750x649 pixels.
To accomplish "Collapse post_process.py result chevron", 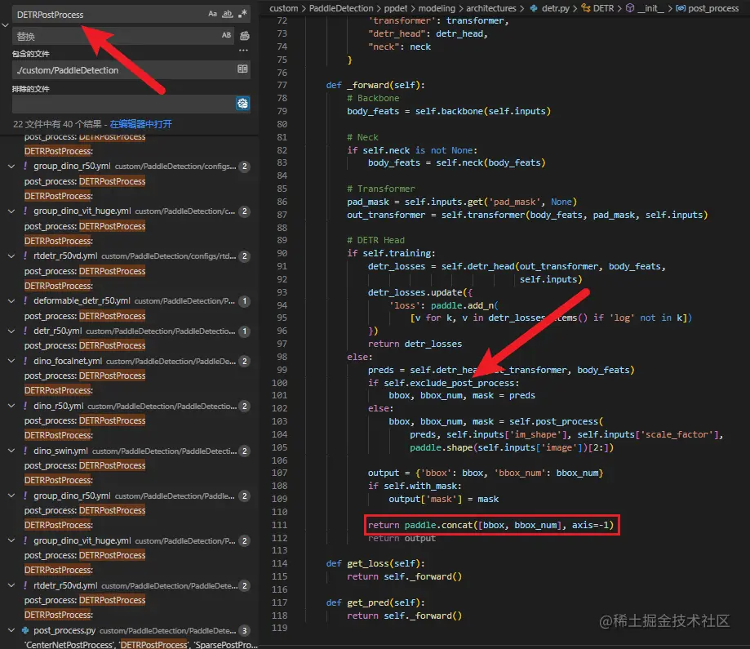I will [11, 630].
